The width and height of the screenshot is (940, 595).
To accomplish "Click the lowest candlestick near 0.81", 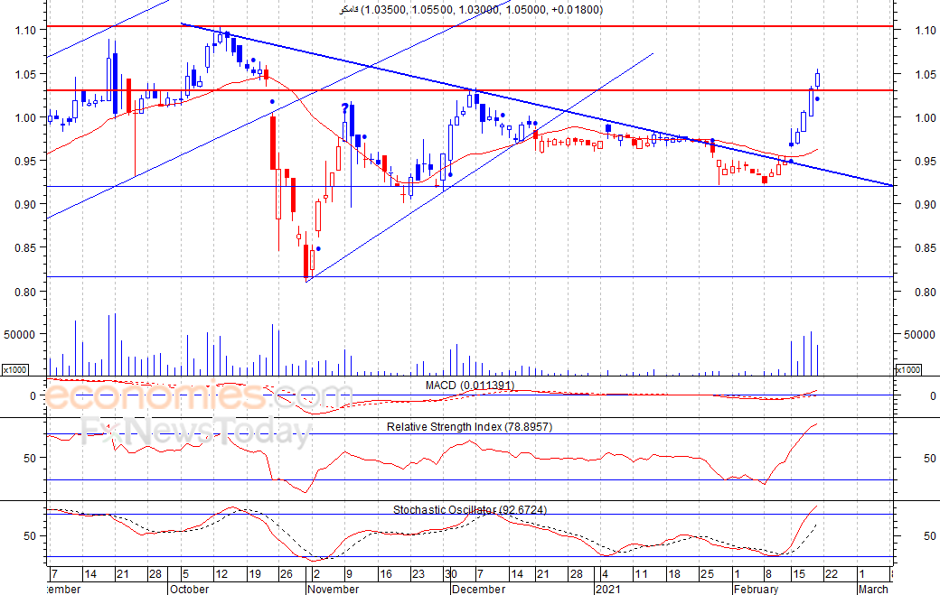I will [306, 262].
